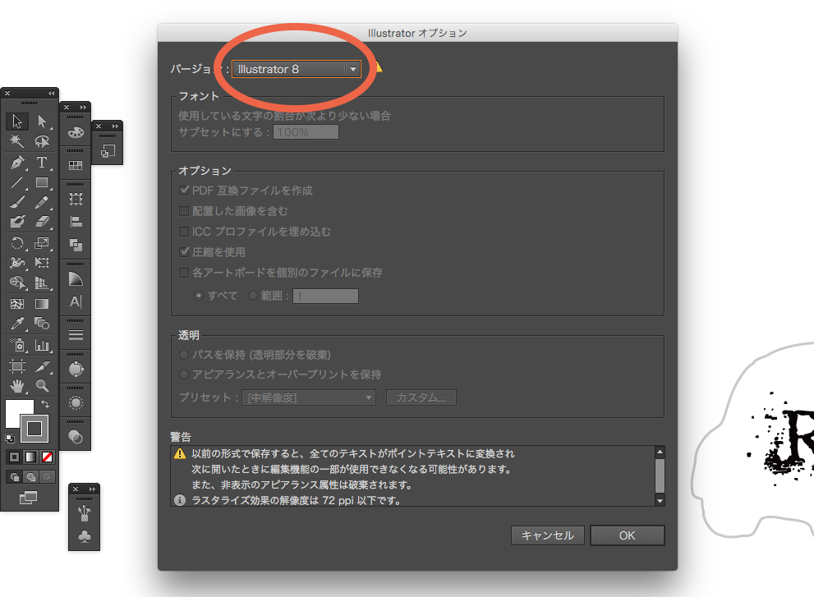Select the Hand tool
814x597 pixels.
17,386
